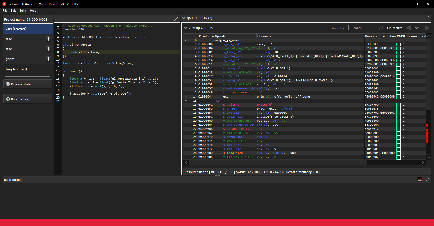Image resolution: width=434 pixels, height=226 pixels.
Task: Maximize the source code editor panel
Action: pyautogui.click(x=176, y=19)
